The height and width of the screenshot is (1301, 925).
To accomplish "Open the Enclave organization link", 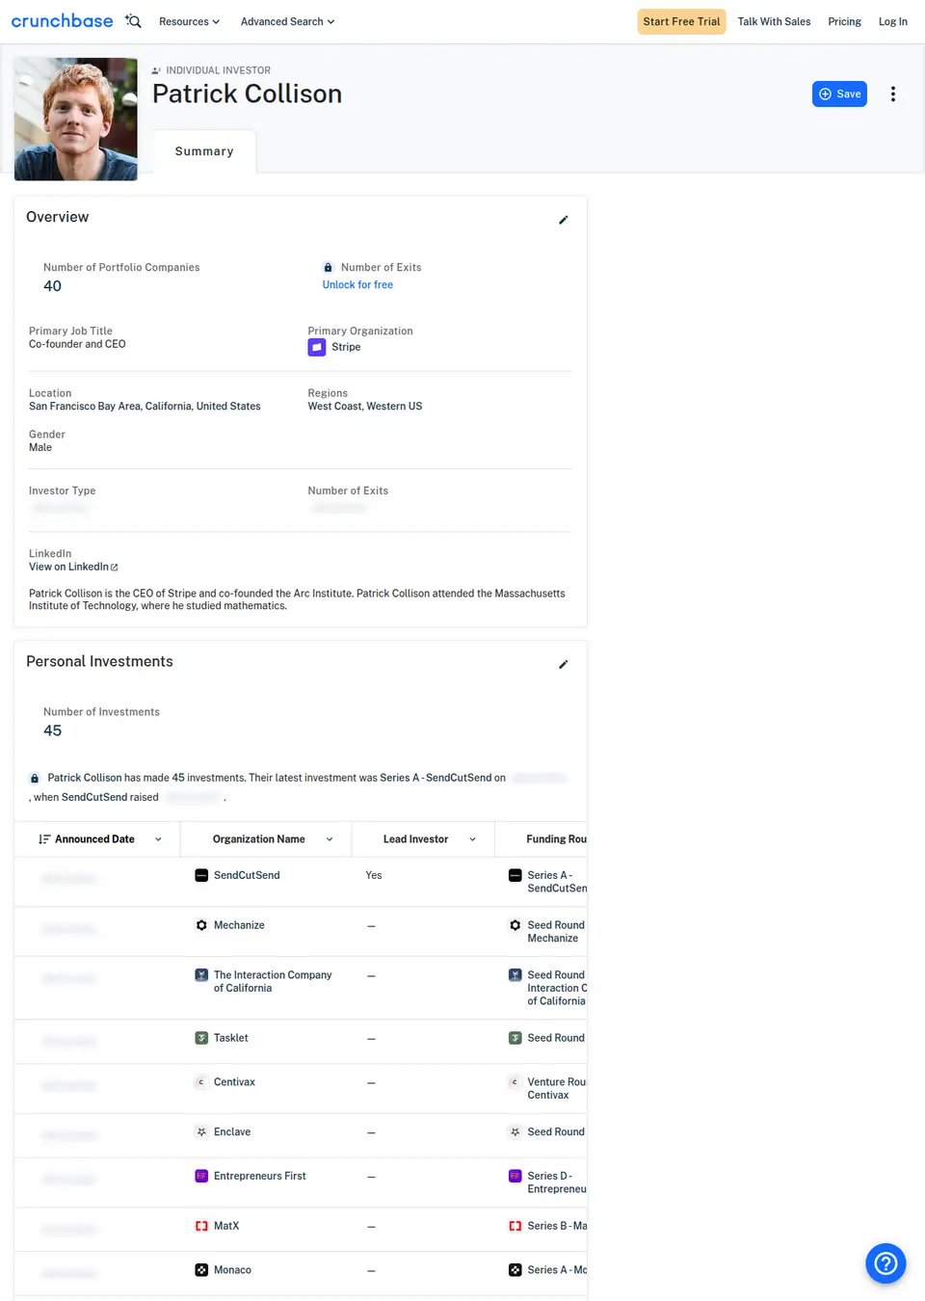I will coord(232,1132).
